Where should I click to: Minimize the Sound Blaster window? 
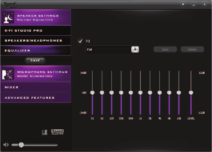tap(194, 5)
